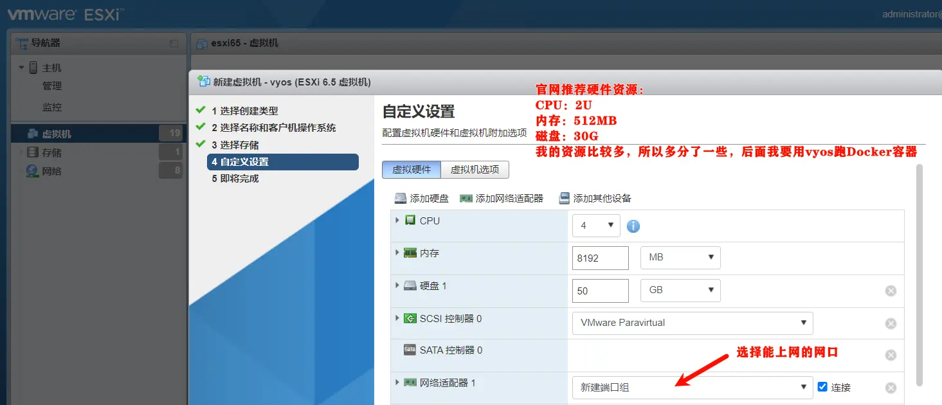Click the virtual machines icon in navigator

(32, 134)
